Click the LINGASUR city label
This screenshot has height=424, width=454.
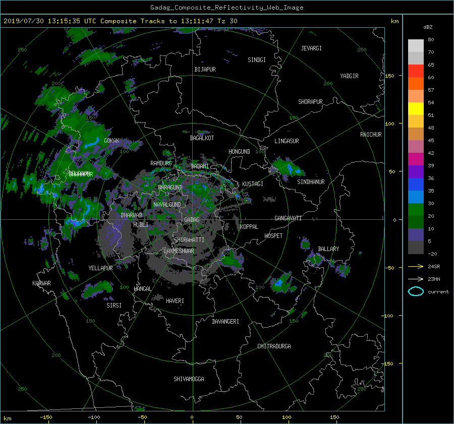tap(287, 141)
